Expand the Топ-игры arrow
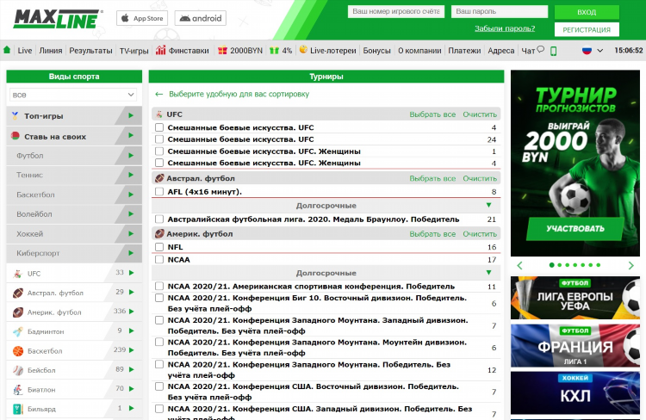The width and height of the screenshot is (646, 420). (131, 115)
